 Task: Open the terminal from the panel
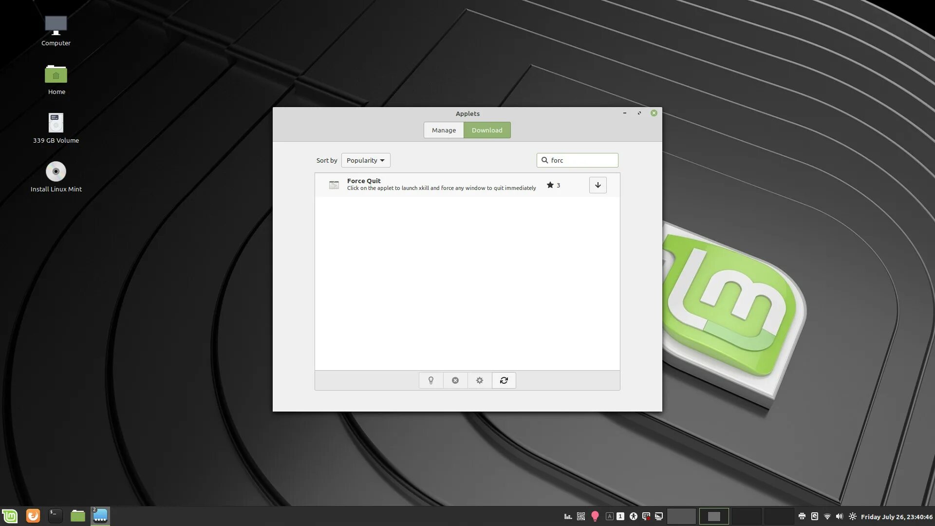click(x=56, y=516)
